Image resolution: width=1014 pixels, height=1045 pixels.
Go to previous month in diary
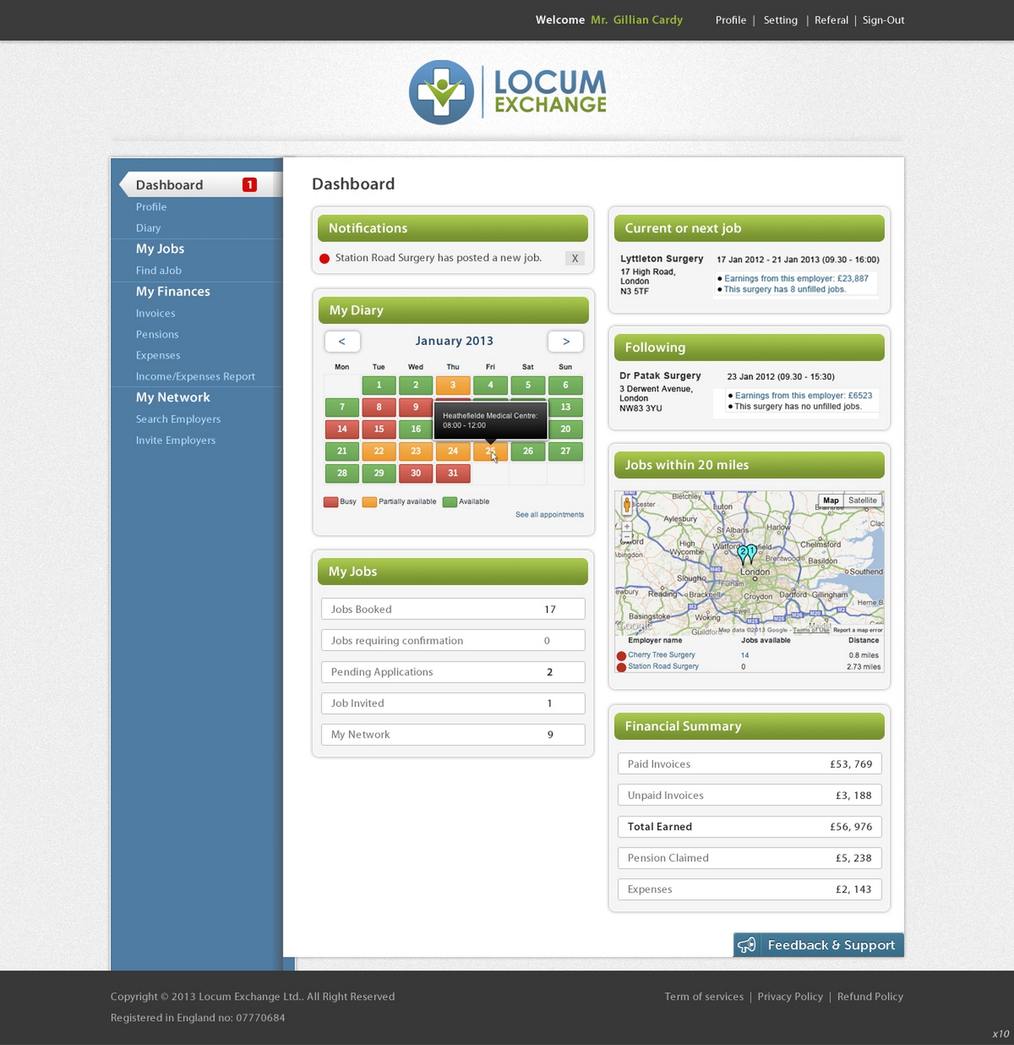coord(342,341)
